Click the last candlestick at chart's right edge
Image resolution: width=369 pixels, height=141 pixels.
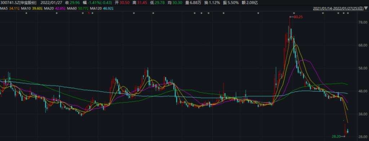[x=348, y=131]
